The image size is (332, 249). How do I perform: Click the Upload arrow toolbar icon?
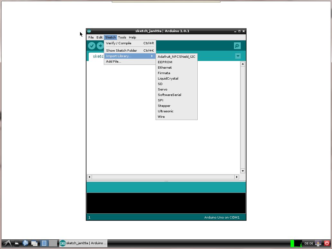coord(100,46)
